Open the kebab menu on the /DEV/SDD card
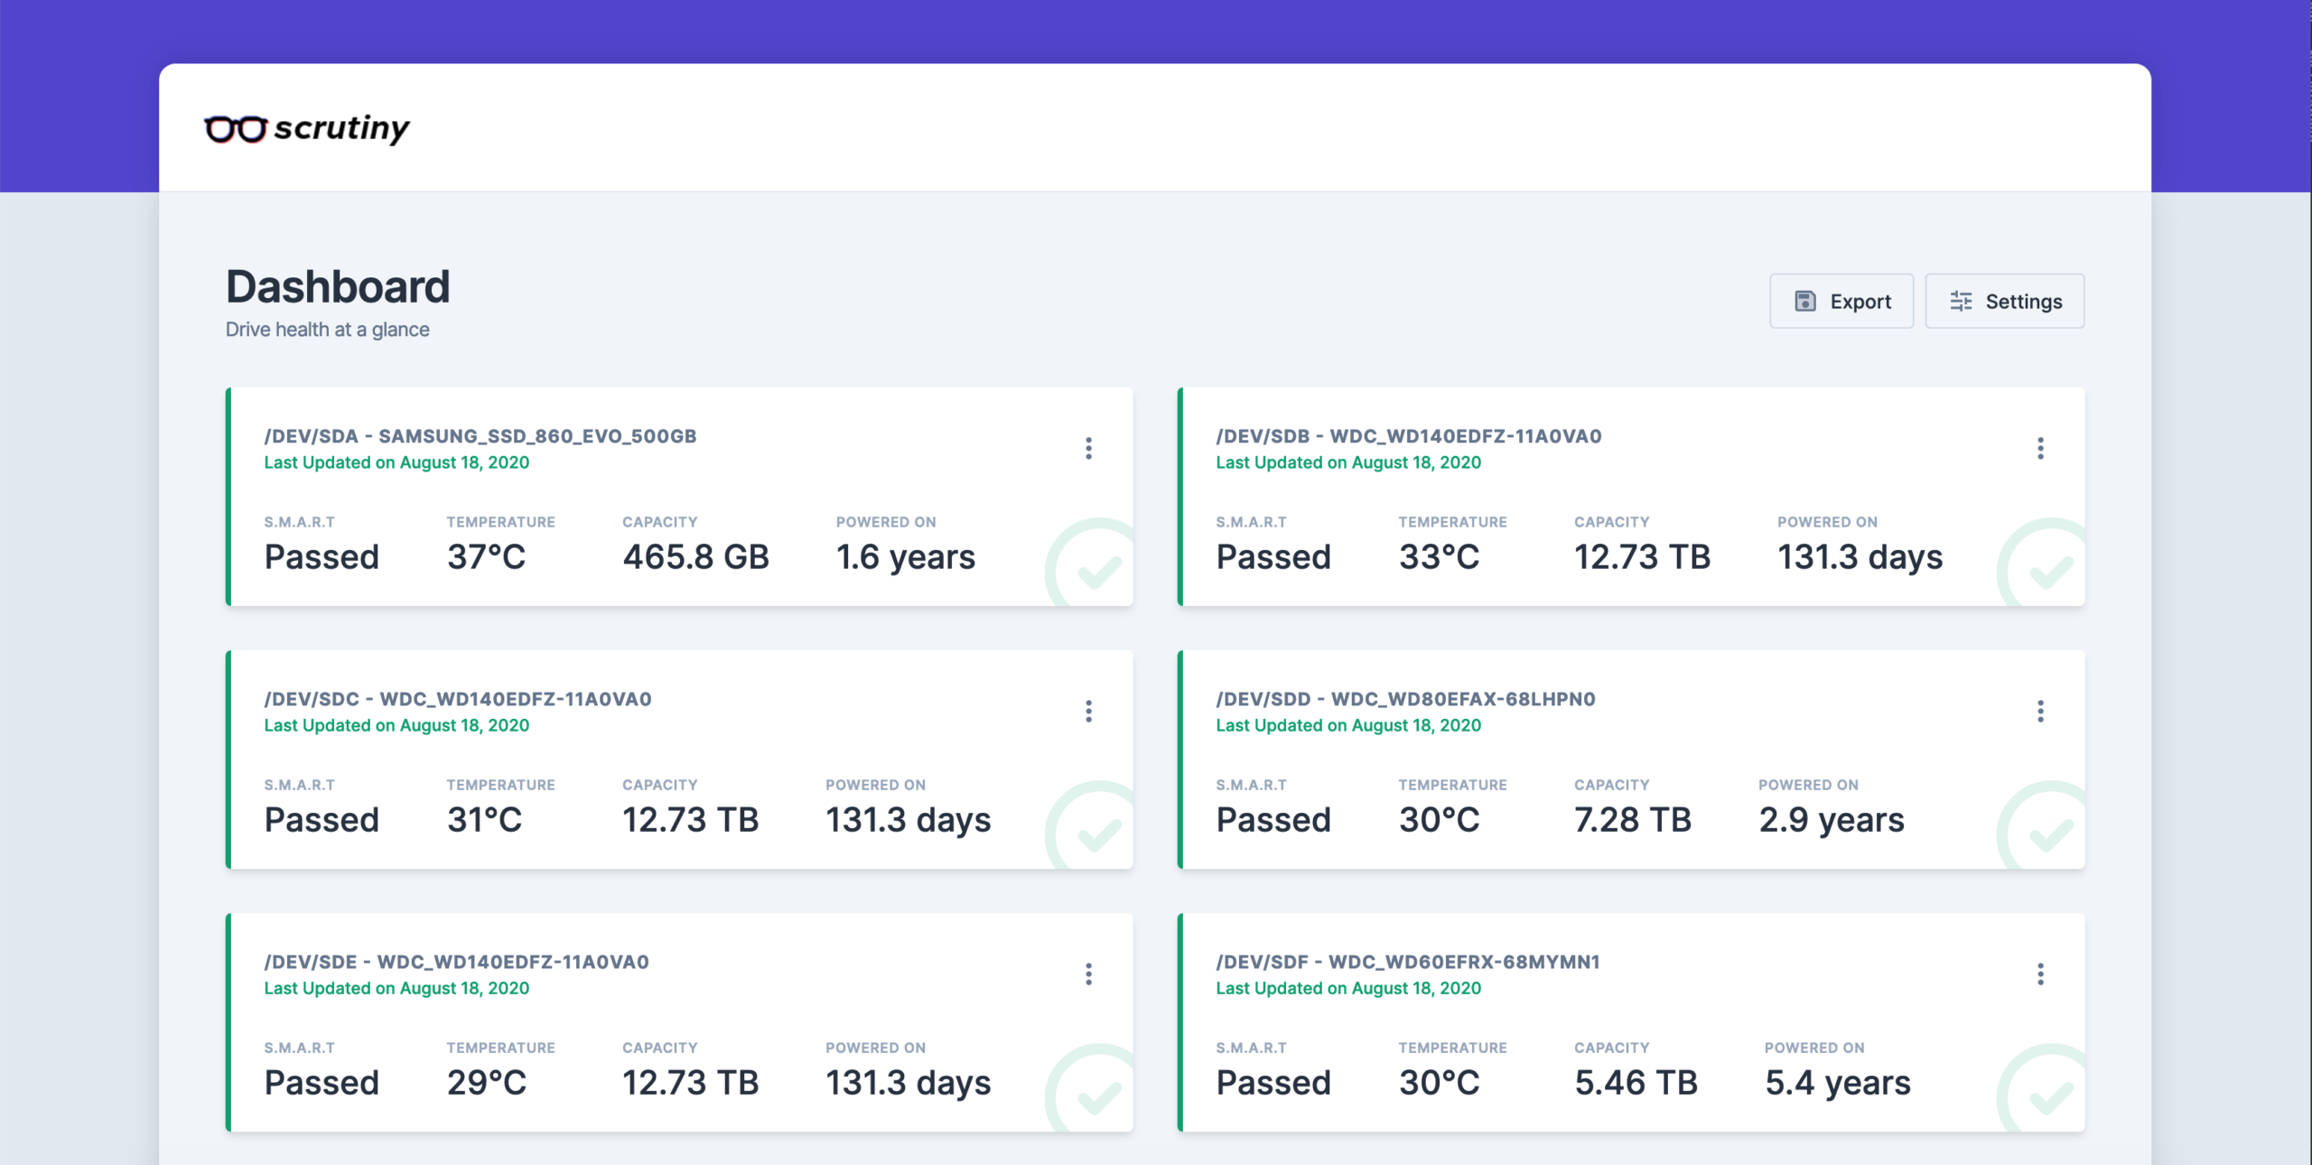 point(2041,711)
